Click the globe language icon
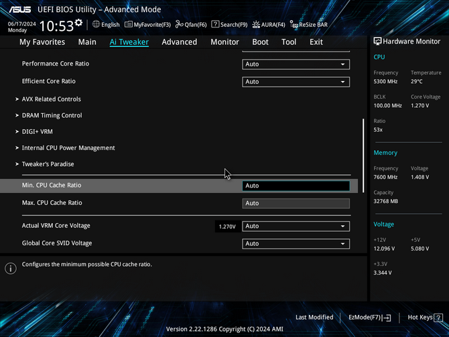The image size is (449, 337). pyautogui.click(x=96, y=24)
